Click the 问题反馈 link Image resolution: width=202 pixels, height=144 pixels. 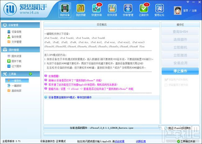(x=141, y=141)
